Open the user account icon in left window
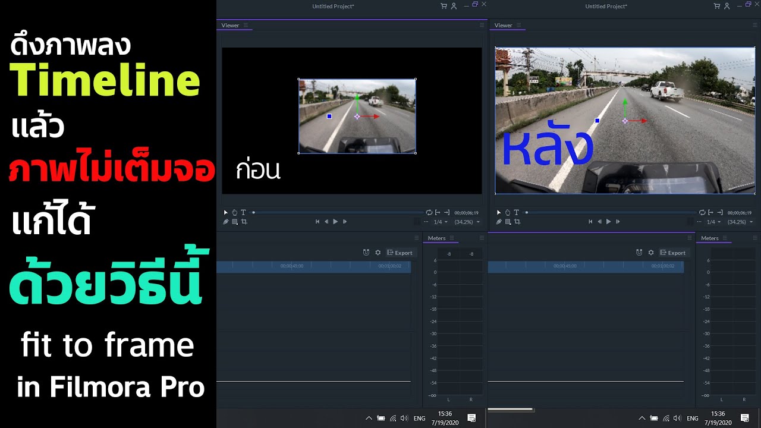Viewport: 761px width, 428px height. [454, 6]
